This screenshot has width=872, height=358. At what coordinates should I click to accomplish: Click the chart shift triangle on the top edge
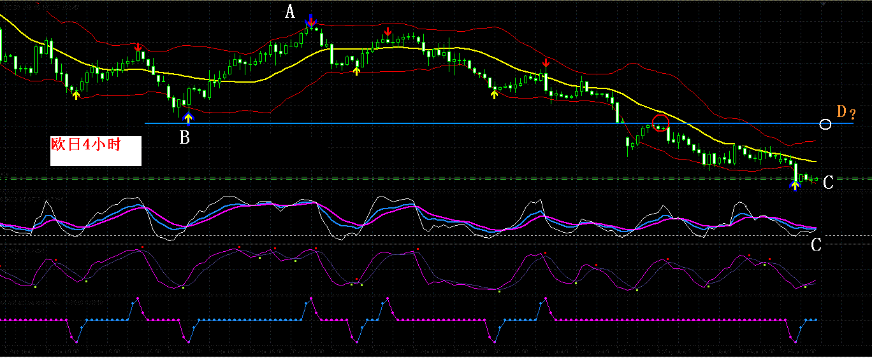point(822,3)
